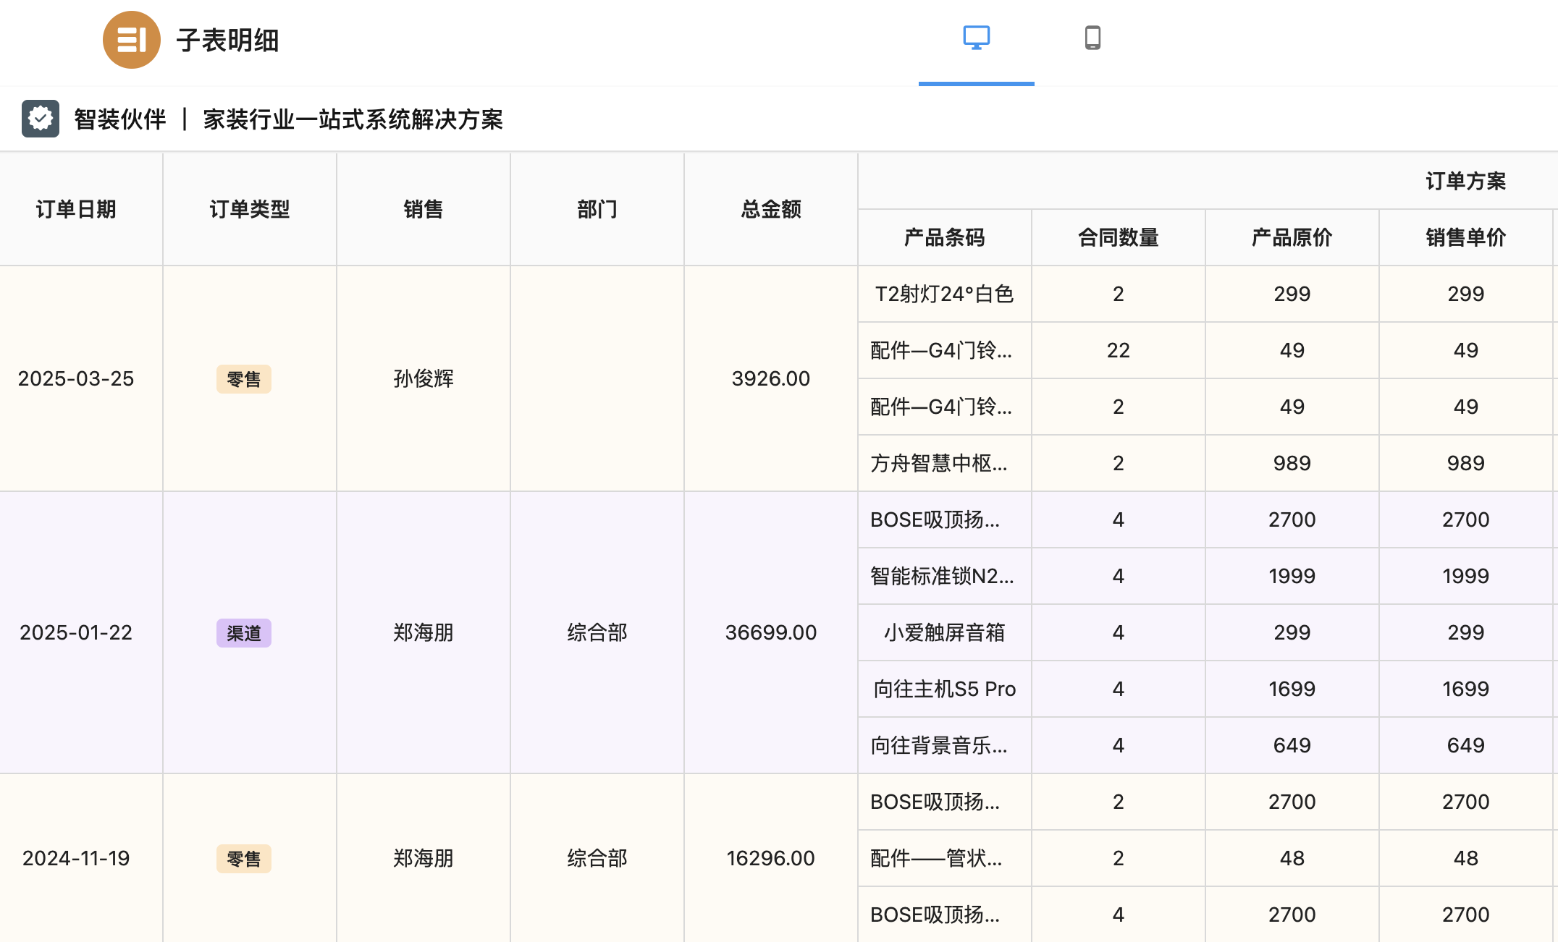1558x942 pixels.
Task: Click the 零售 tag in the 2025-03-25 row
Action: tap(243, 379)
